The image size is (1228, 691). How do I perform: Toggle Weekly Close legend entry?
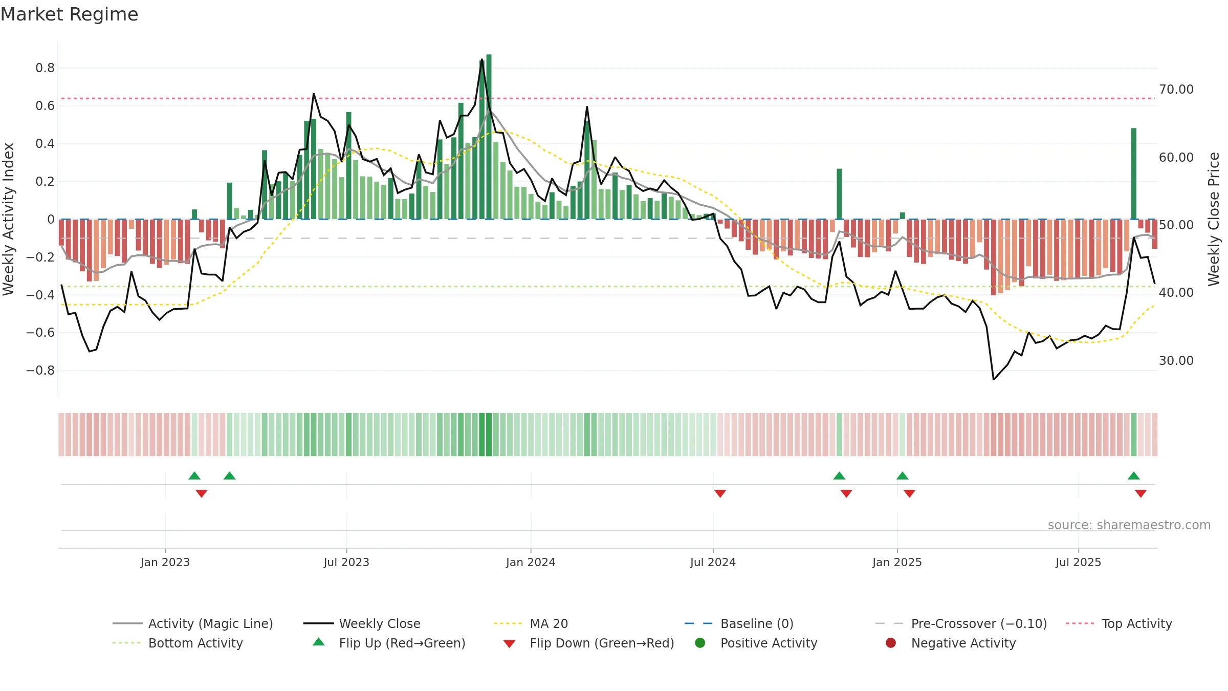(362, 623)
